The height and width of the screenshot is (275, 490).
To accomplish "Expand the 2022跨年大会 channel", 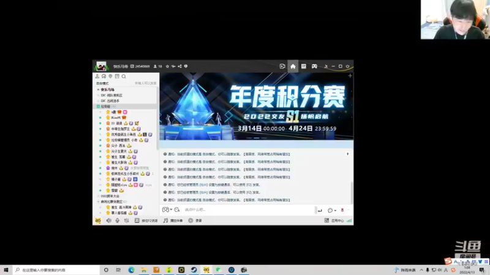I will point(98,196).
